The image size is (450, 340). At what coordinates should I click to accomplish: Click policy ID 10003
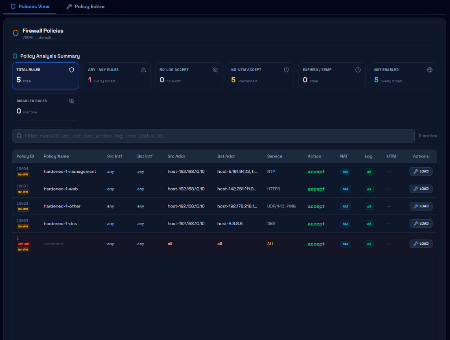tap(22, 221)
